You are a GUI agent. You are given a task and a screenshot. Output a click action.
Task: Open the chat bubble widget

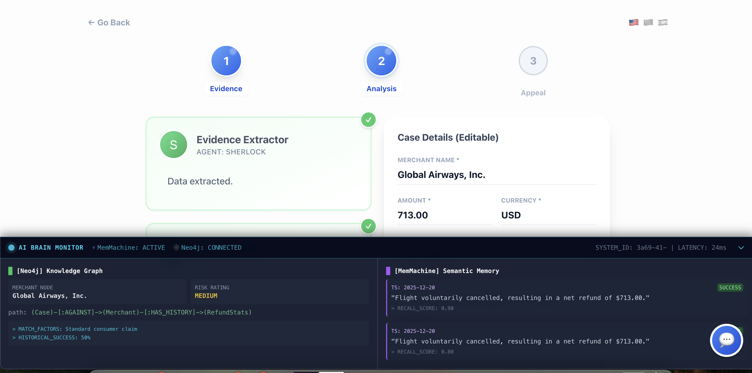(x=726, y=340)
